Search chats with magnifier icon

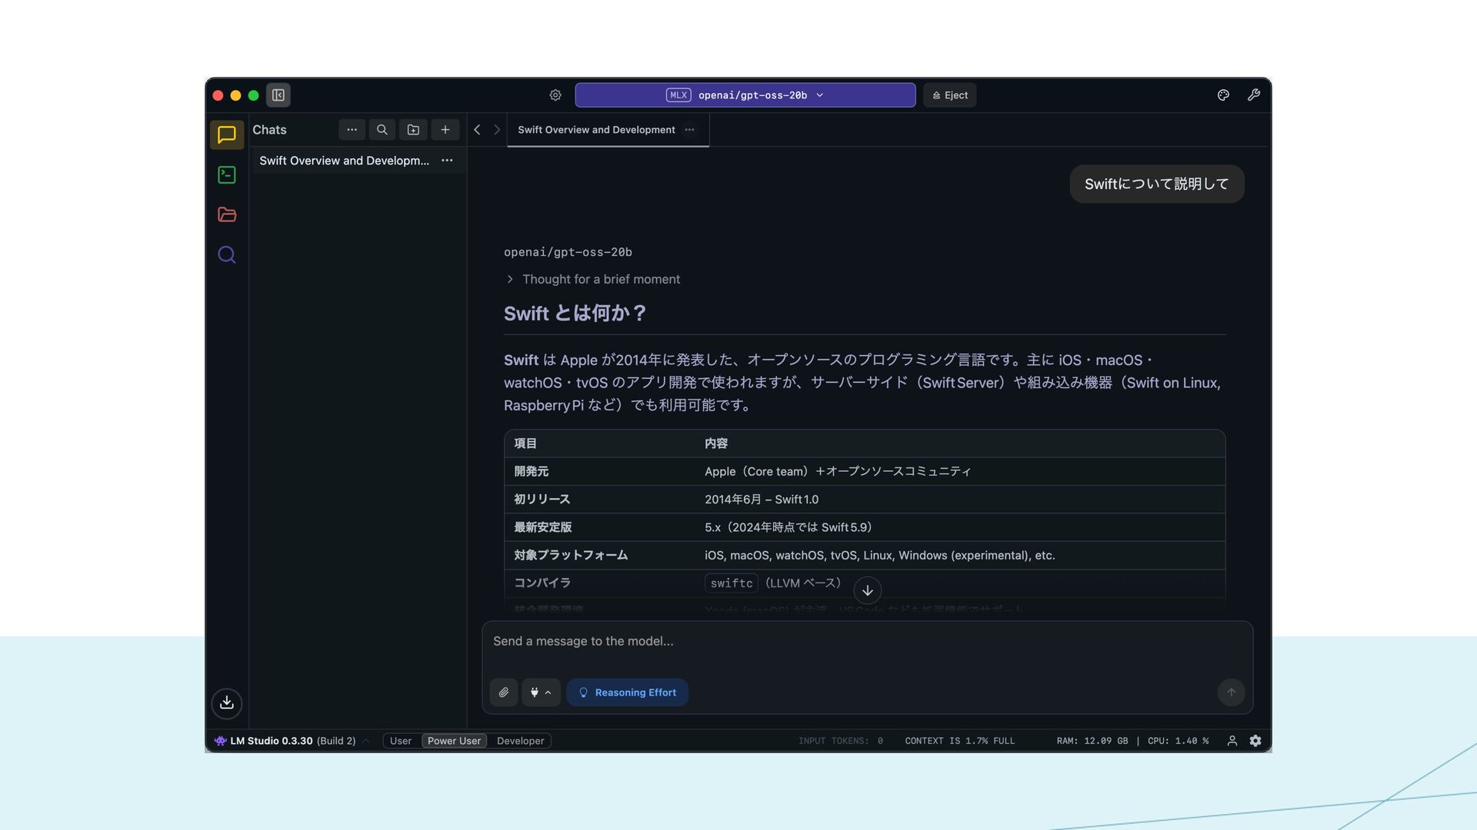[x=382, y=130]
